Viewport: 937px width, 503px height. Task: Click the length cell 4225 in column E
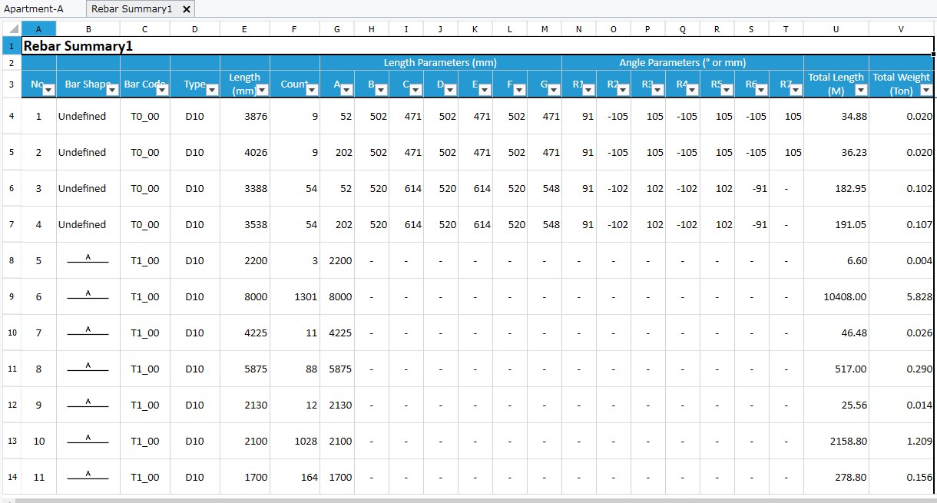pos(244,333)
